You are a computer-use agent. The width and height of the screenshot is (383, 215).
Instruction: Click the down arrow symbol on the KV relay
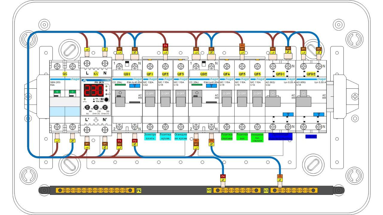tap(96, 120)
